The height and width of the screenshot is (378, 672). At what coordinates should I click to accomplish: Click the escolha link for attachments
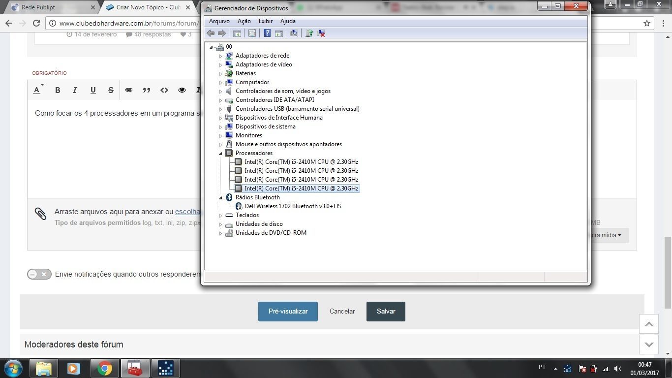click(x=187, y=212)
